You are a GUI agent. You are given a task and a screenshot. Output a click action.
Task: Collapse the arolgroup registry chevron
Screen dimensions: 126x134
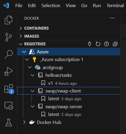pyautogui.click(x=30, y=67)
